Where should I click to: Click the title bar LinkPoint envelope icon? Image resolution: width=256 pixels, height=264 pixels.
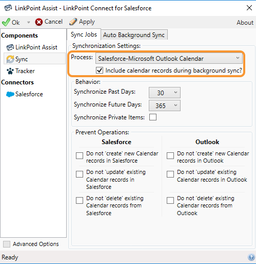tap(8, 8)
